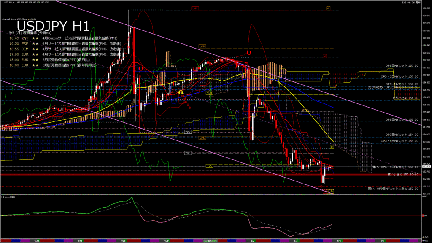
Task: Click the W weekly pivot marker at top
Action: [328, 8]
